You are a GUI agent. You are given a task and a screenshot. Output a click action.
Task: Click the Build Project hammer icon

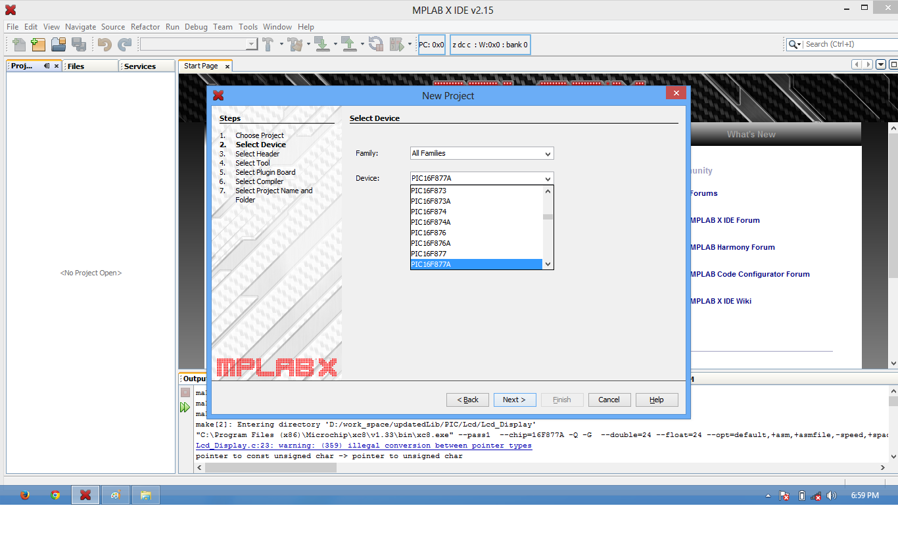click(x=268, y=45)
